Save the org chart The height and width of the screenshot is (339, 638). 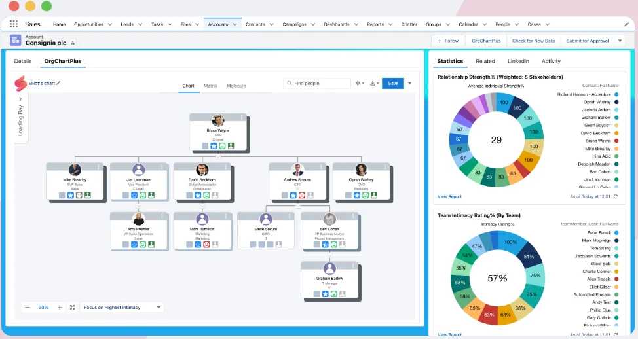tap(393, 83)
